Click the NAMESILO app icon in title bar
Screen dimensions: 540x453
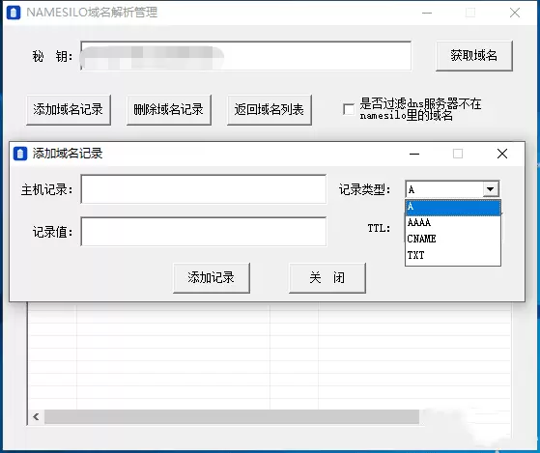[14, 13]
